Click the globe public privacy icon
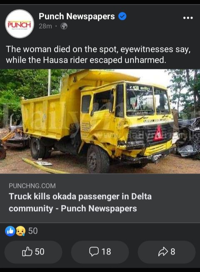Image resolution: width=200 pixels, height=272 pixels. [x=64, y=26]
